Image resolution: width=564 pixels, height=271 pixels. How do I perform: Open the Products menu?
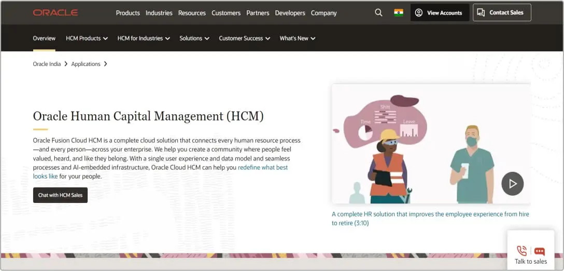(x=128, y=13)
